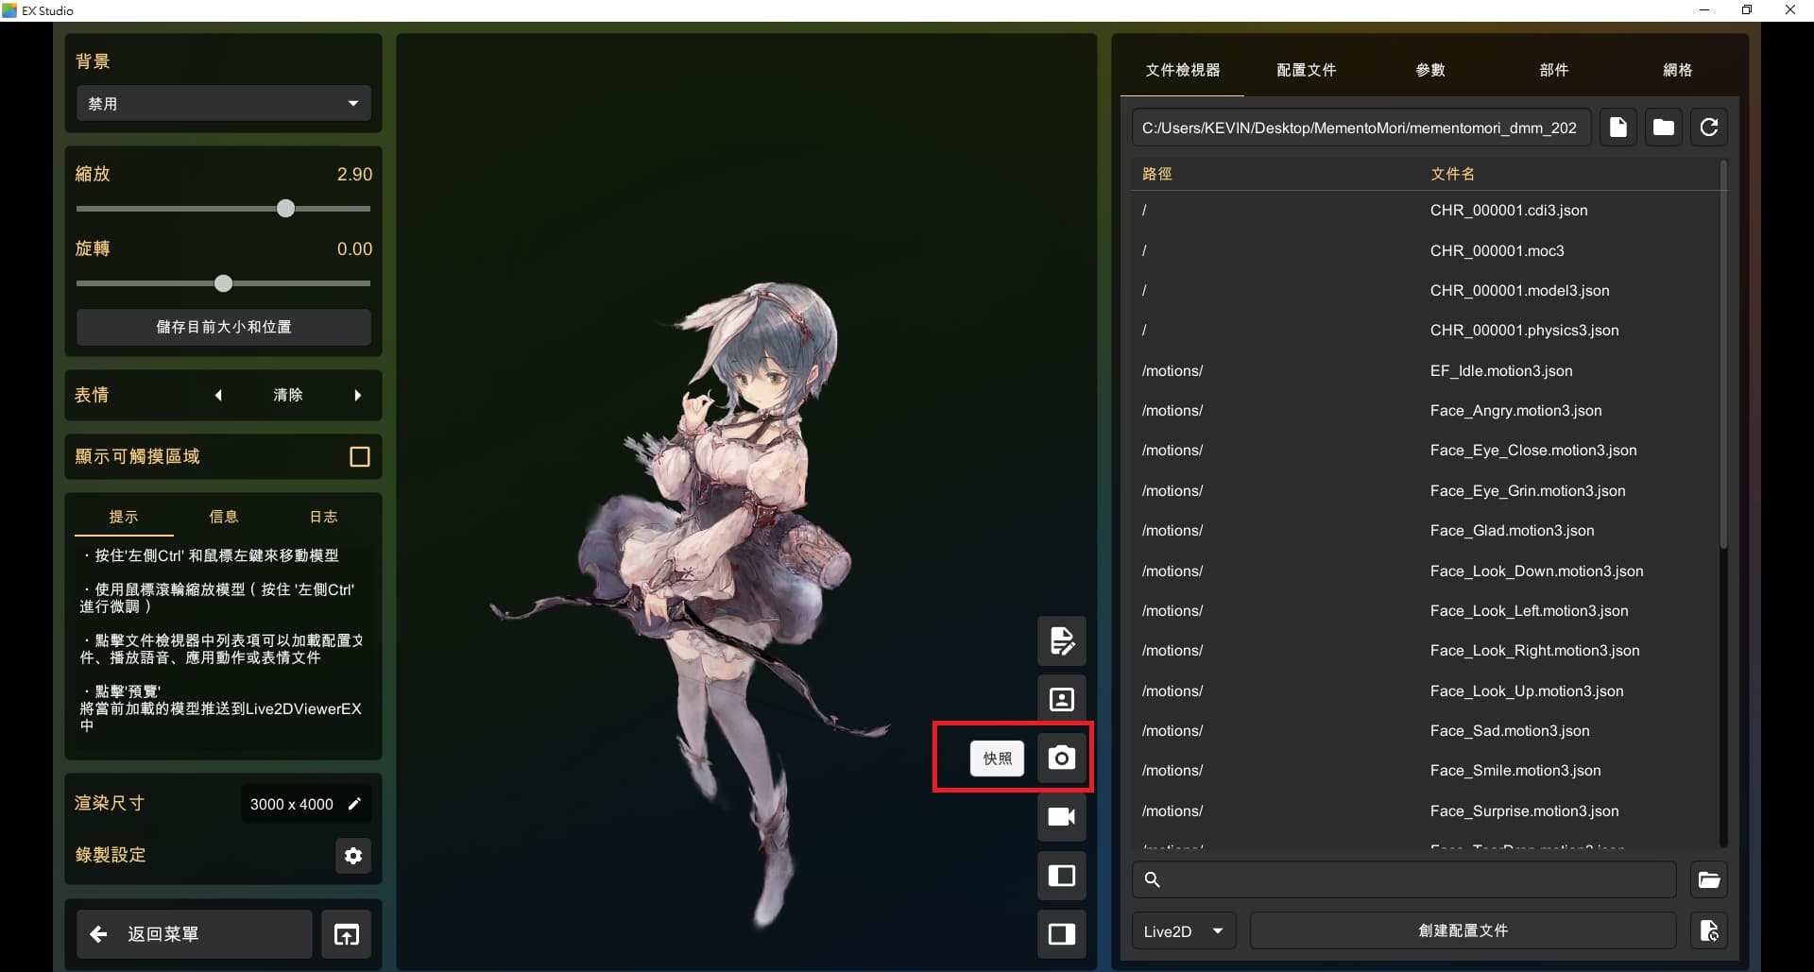Open the 日志 tab
1814x972 pixels.
point(323,517)
